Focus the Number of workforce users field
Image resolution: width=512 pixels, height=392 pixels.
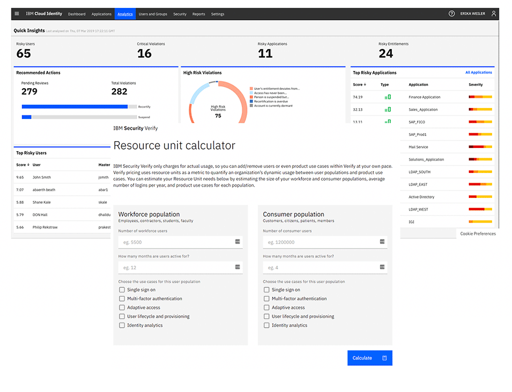point(180,242)
